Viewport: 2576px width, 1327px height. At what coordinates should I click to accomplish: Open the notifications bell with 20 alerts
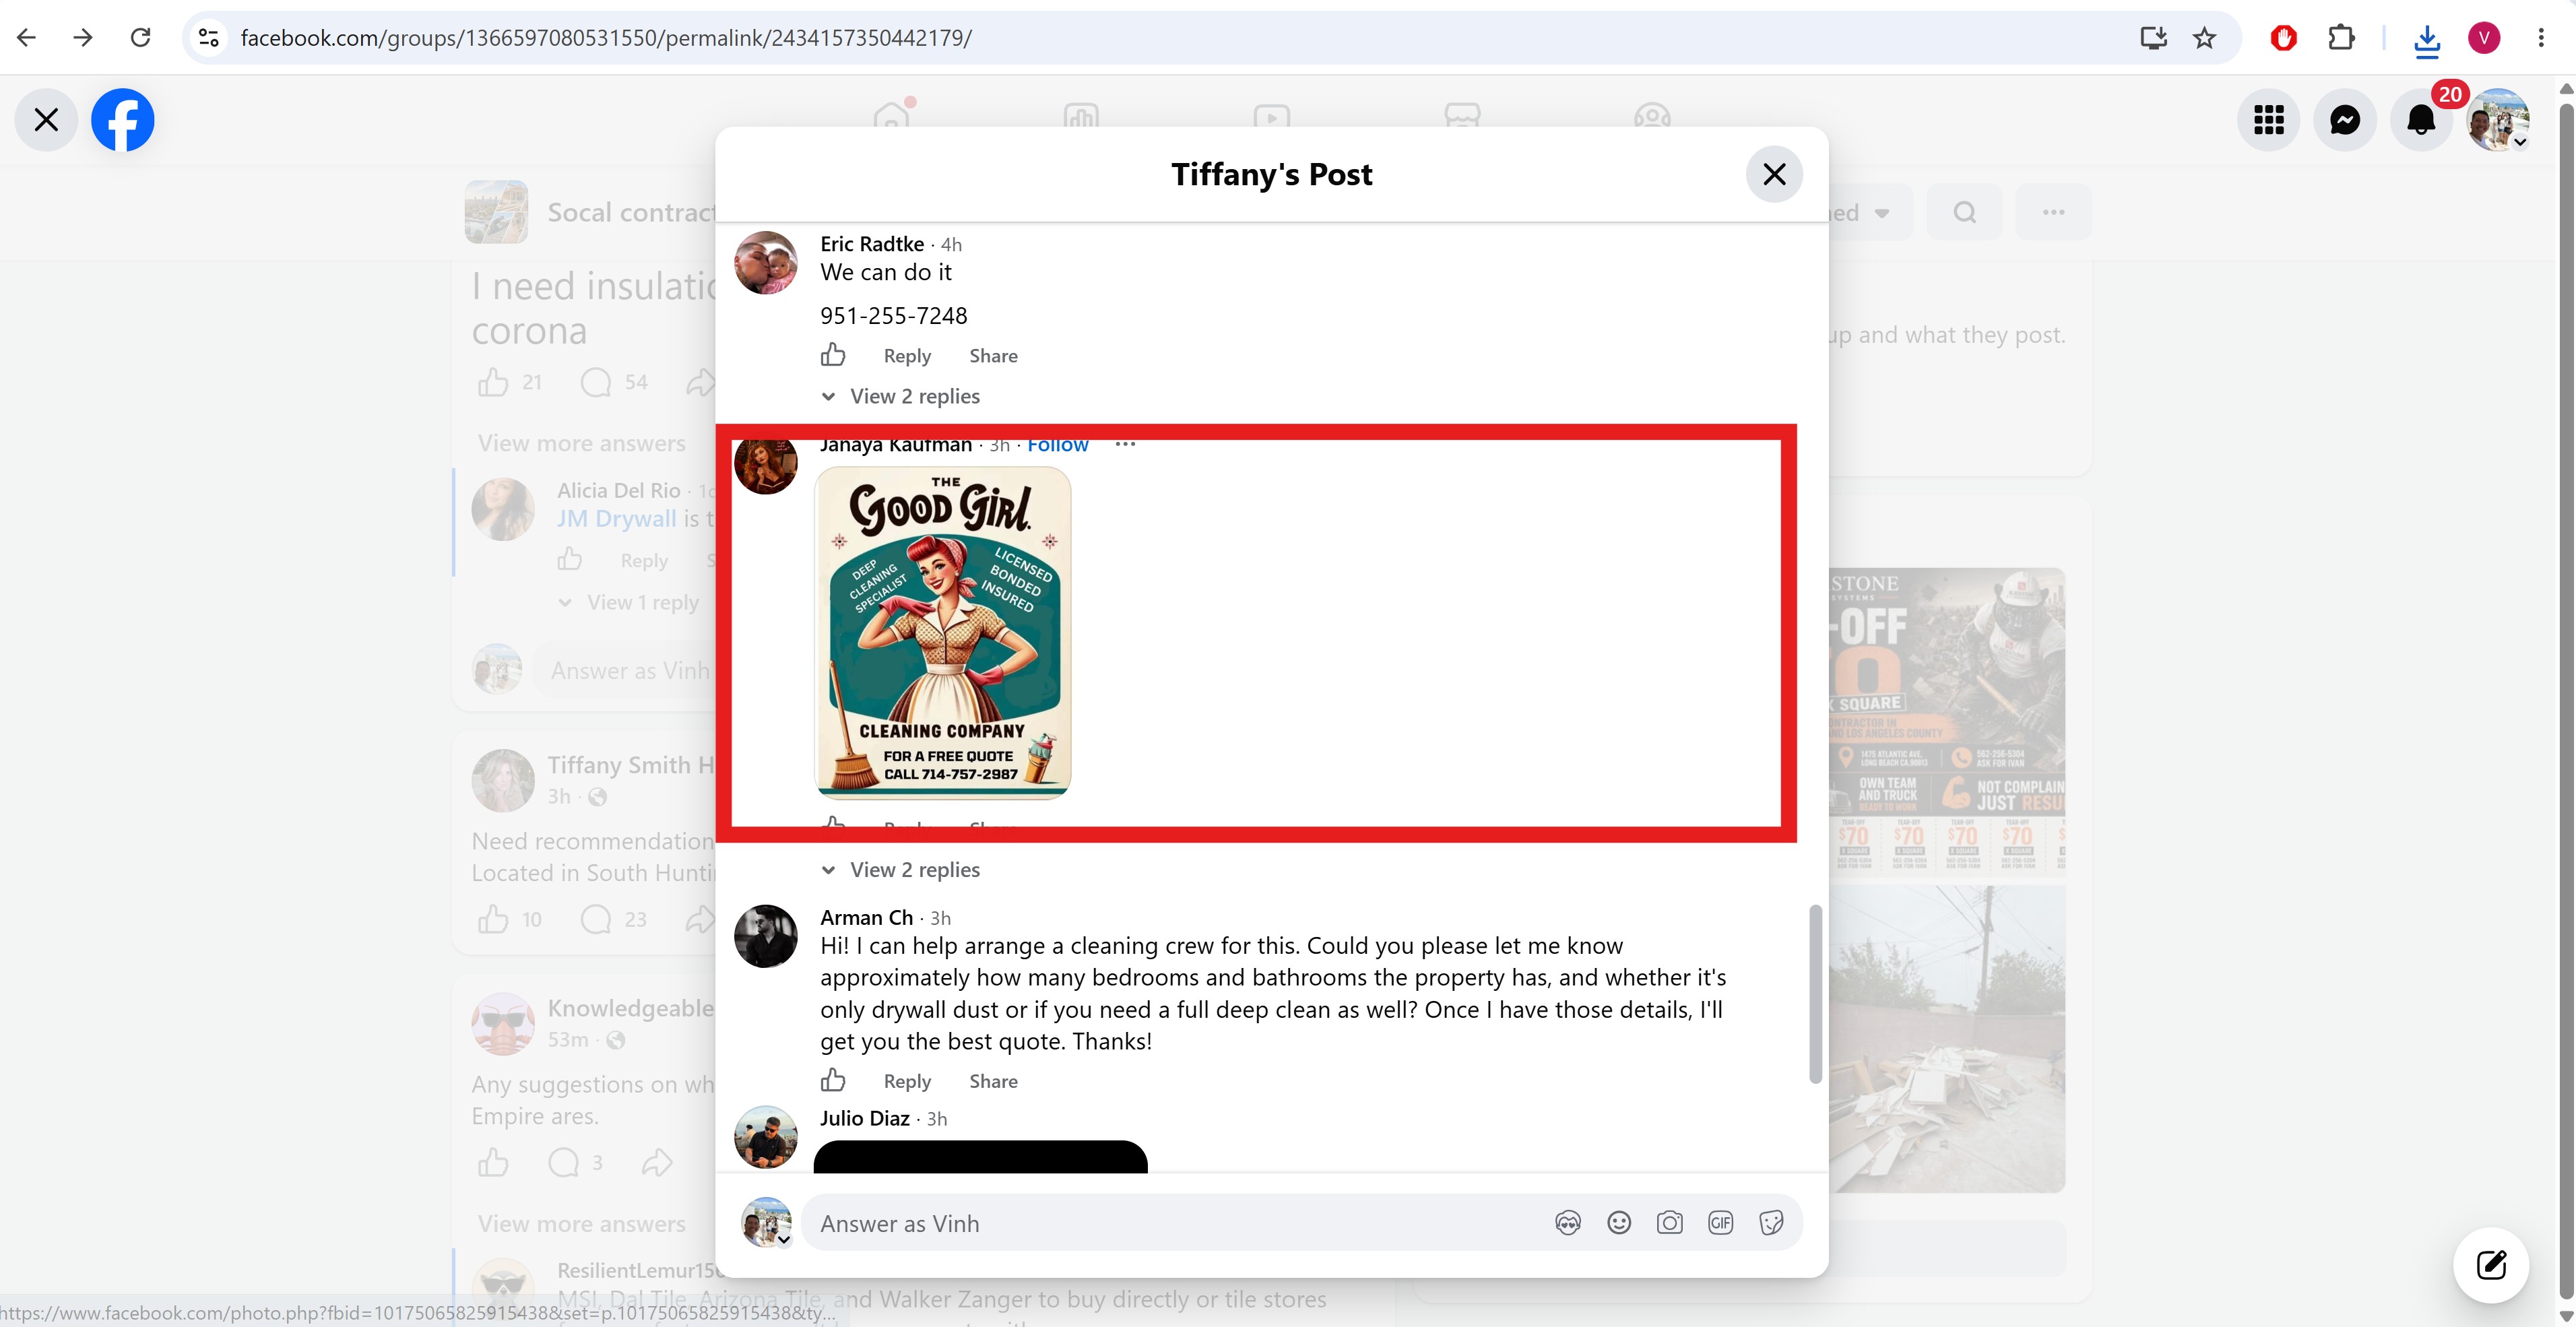[x=2421, y=120]
